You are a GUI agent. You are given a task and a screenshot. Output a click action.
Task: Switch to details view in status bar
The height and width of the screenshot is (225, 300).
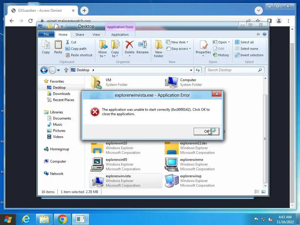(x=257, y=192)
